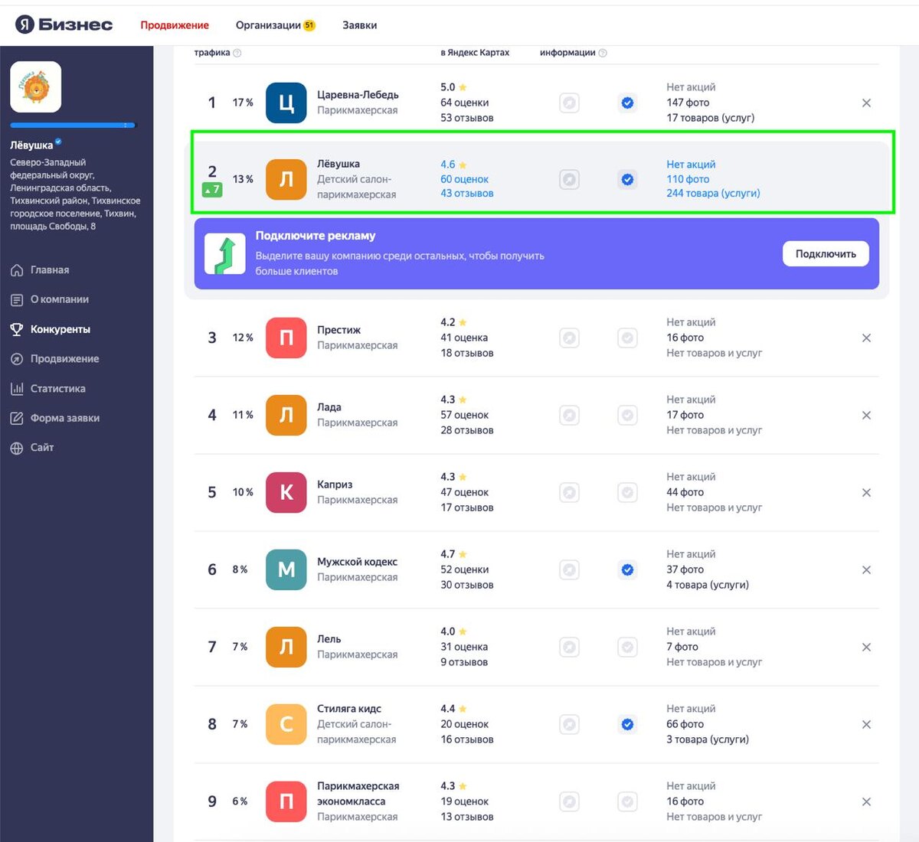Viewport: 919px width, 842px height.
Task: Remove Царевна-Лебедь from competitors list
Action: [866, 103]
